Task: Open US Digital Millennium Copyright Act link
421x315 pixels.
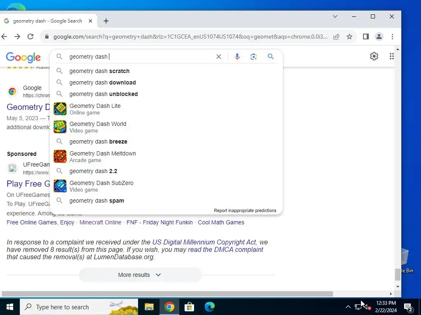Action: click(204, 242)
